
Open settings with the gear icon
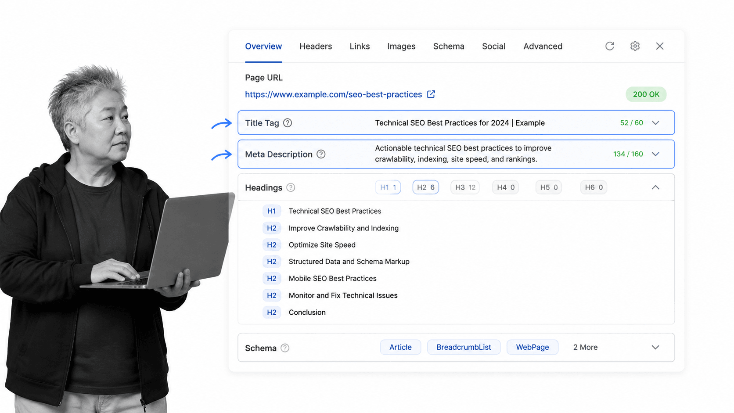(x=635, y=46)
